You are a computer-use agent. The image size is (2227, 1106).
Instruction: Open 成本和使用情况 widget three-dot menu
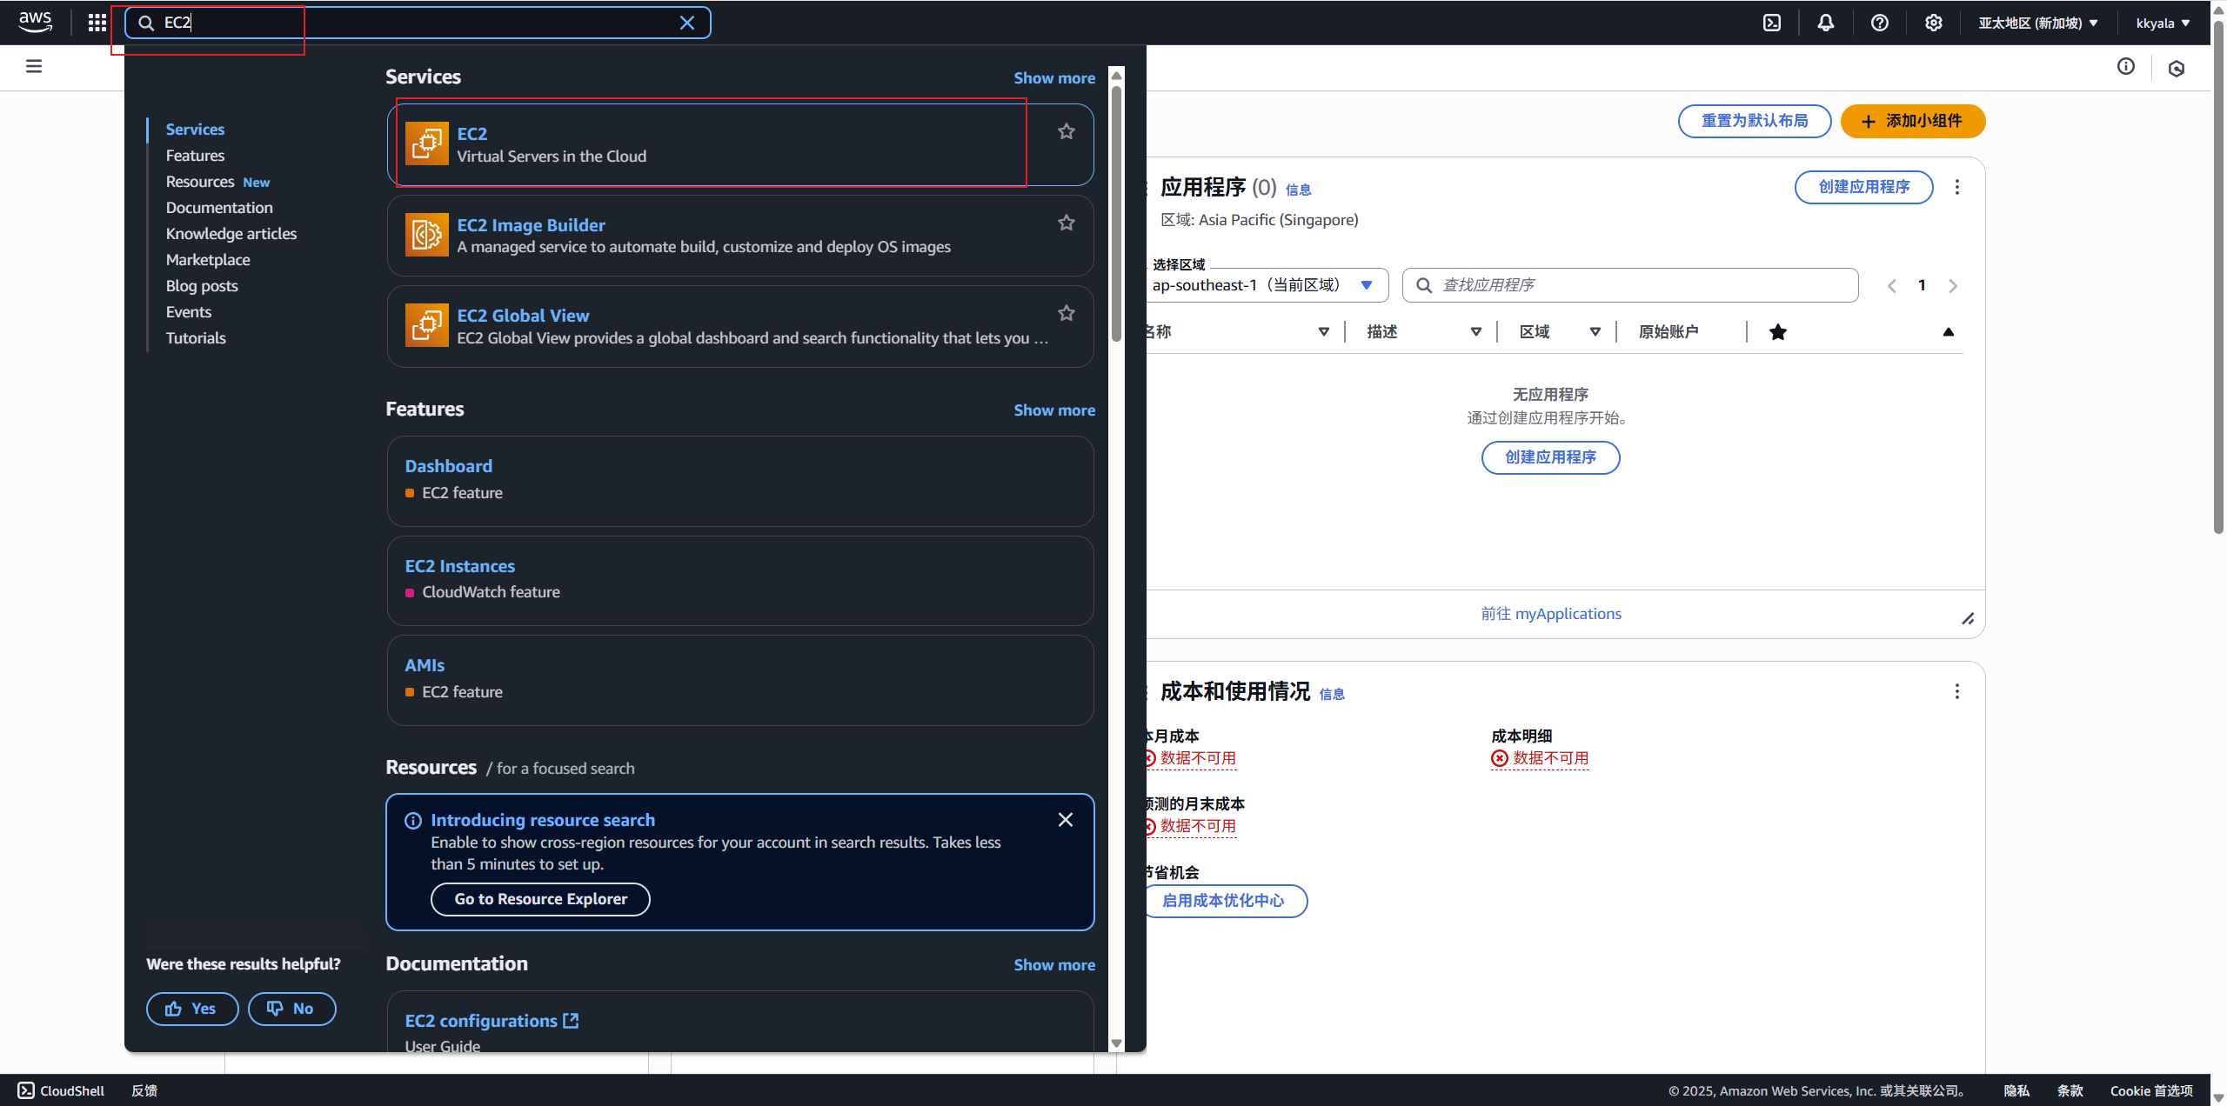[1957, 691]
